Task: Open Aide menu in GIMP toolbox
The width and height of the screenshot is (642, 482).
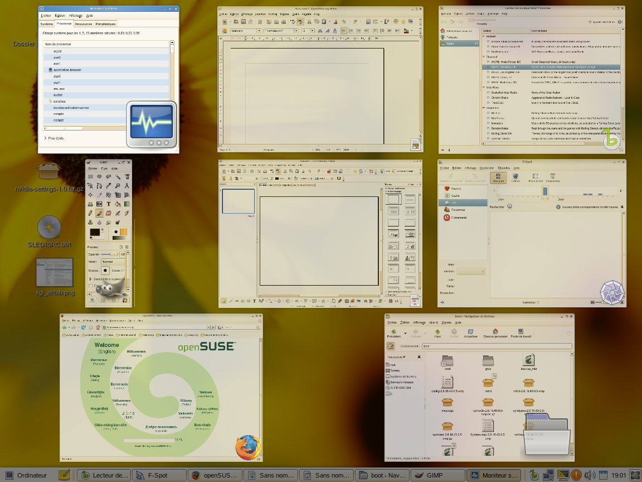Action: click(x=114, y=168)
